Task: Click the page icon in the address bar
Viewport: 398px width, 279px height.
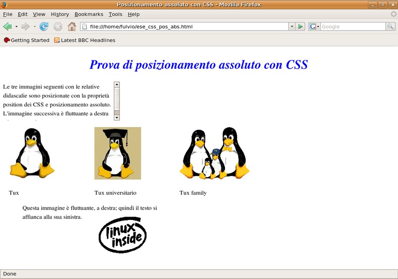Action: click(x=85, y=26)
